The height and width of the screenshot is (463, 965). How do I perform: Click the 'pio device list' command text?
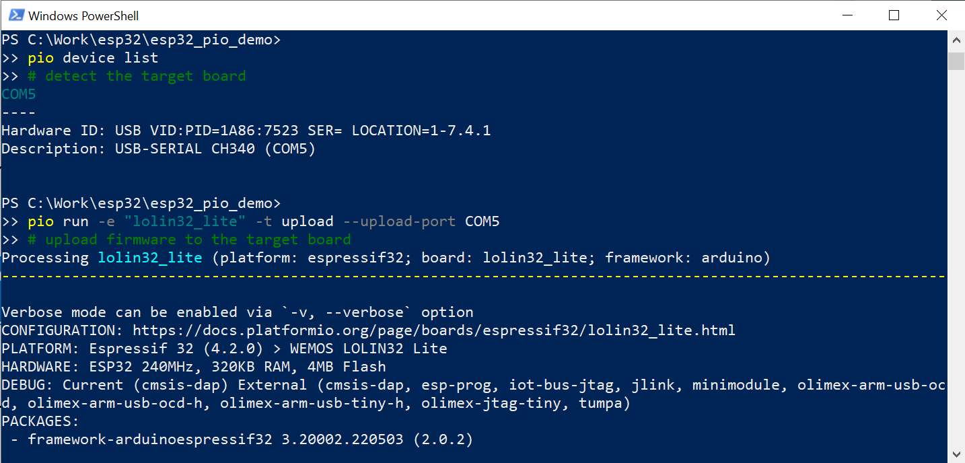pyautogui.click(x=92, y=57)
